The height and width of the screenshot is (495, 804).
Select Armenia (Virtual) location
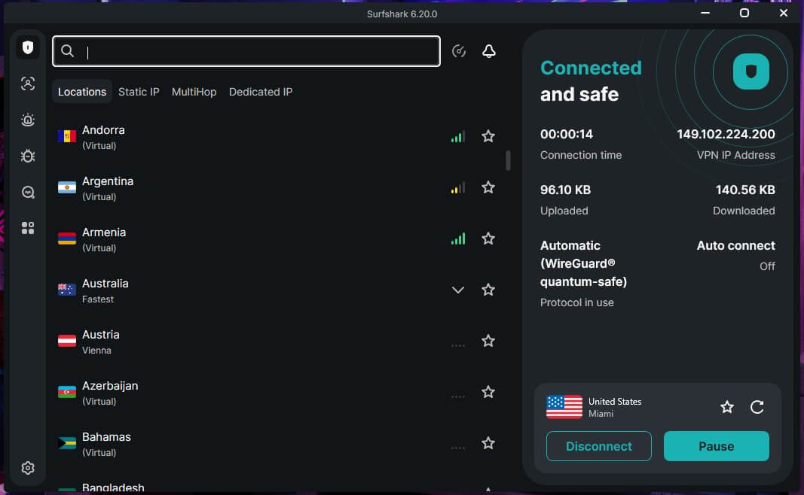[277, 239]
